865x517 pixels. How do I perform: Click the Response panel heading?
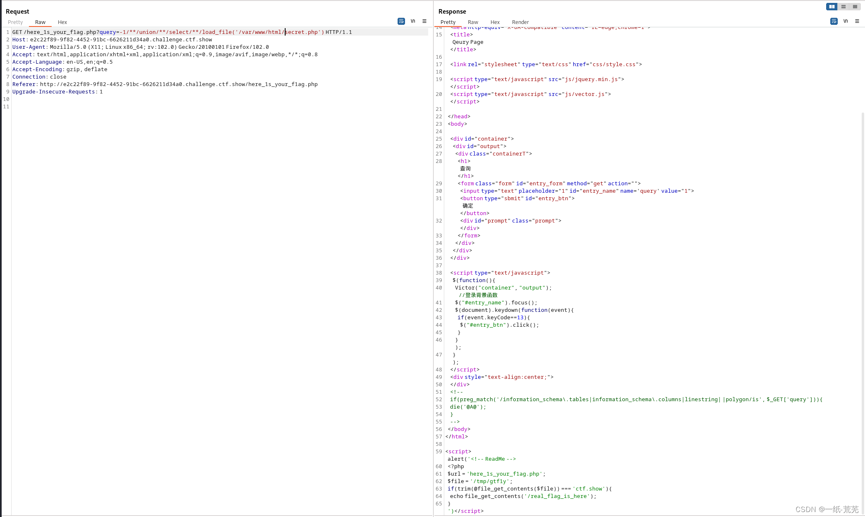(452, 12)
